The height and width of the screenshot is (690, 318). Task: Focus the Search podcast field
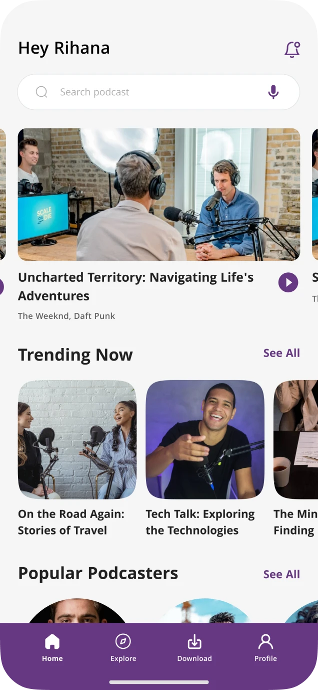pyautogui.click(x=158, y=92)
